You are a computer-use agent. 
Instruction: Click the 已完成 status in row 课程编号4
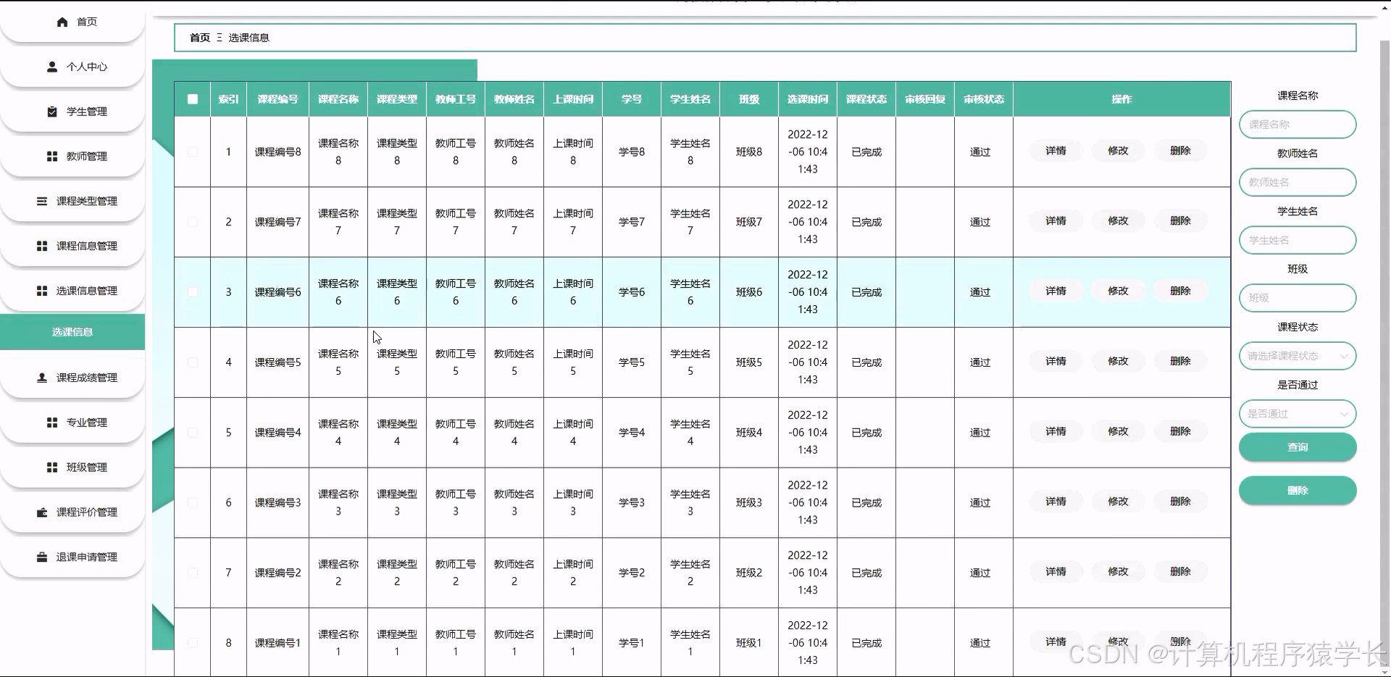point(866,433)
